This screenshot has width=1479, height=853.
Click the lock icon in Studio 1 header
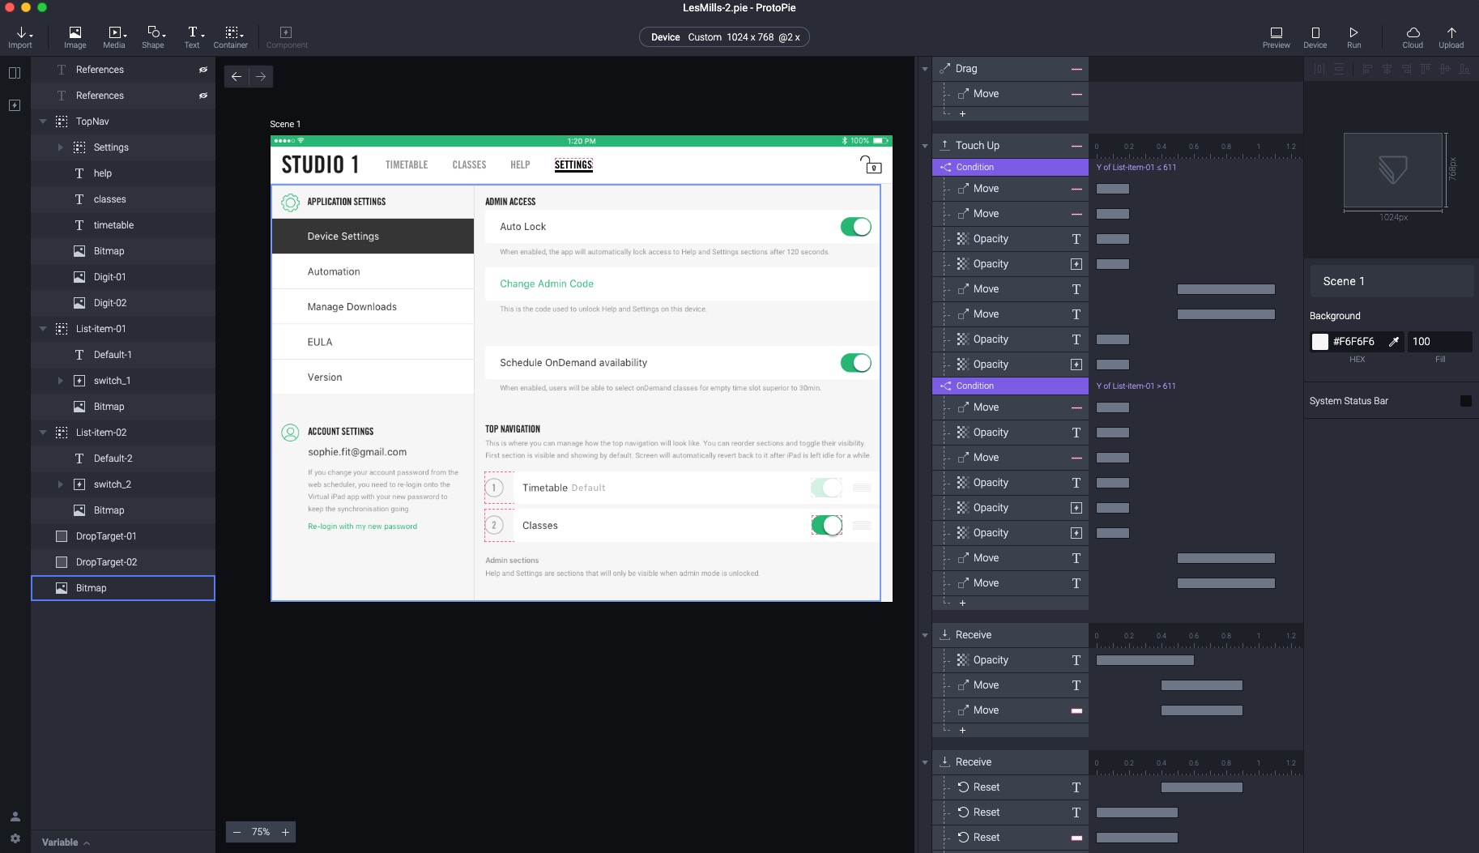tap(871, 164)
